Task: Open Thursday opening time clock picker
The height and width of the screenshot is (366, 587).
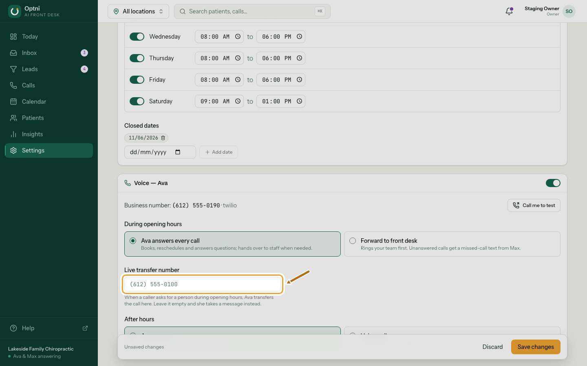Action: pyautogui.click(x=238, y=58)
